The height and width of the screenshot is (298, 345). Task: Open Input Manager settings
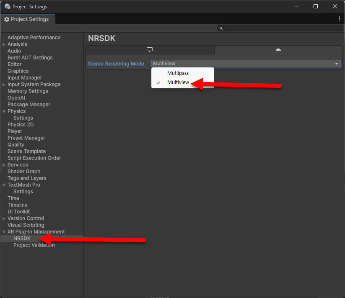25,78
